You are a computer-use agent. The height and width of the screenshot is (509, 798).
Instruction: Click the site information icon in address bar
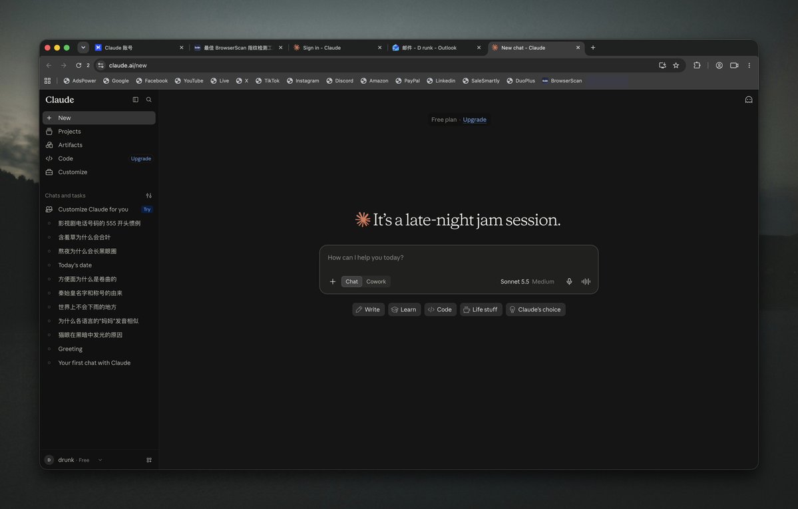(x=100, y=65)
